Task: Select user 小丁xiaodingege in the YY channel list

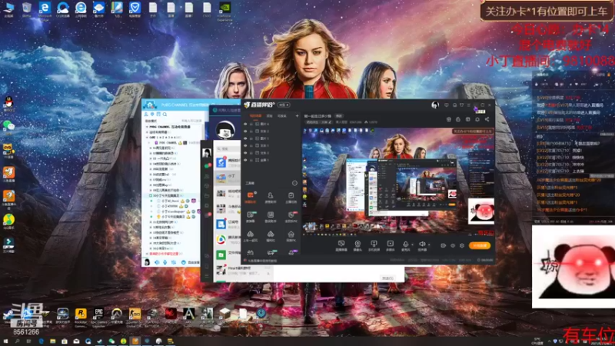Action: click(x=172, y=211)
